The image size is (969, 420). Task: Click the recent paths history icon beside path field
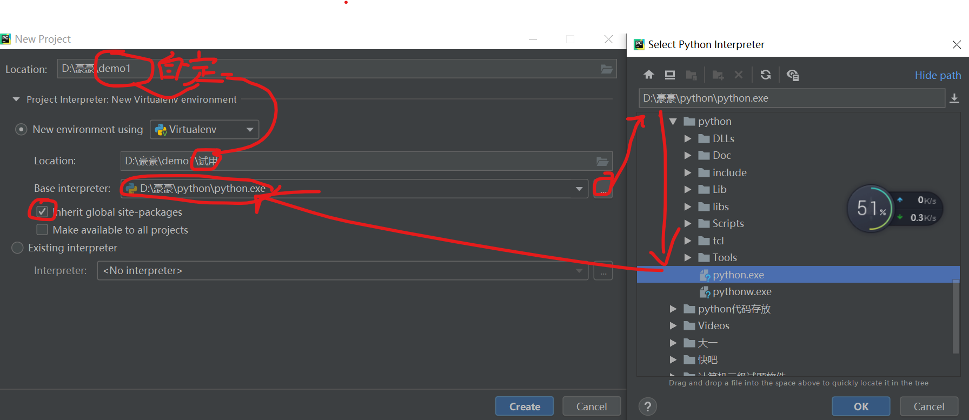pos(954,98)
